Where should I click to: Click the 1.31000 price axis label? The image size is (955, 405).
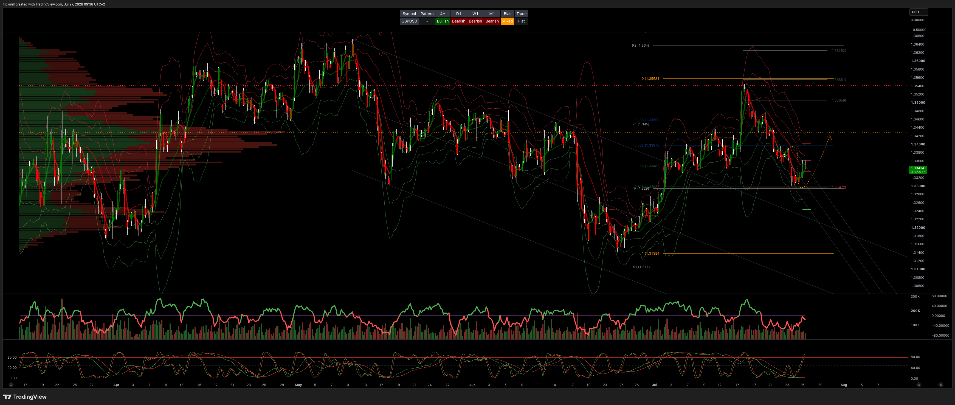(x=918, y=269)
